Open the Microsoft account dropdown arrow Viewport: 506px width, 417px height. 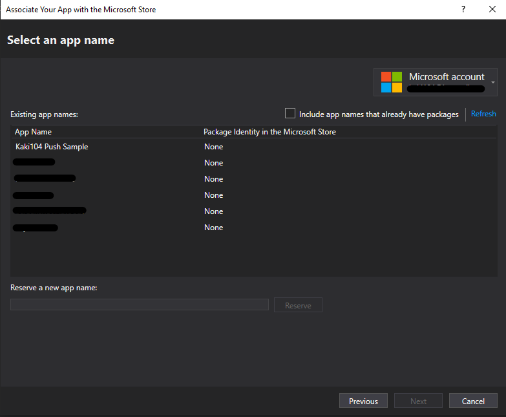point(493,82)
